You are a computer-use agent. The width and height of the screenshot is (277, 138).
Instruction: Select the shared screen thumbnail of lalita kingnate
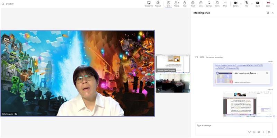click(173, 64)
